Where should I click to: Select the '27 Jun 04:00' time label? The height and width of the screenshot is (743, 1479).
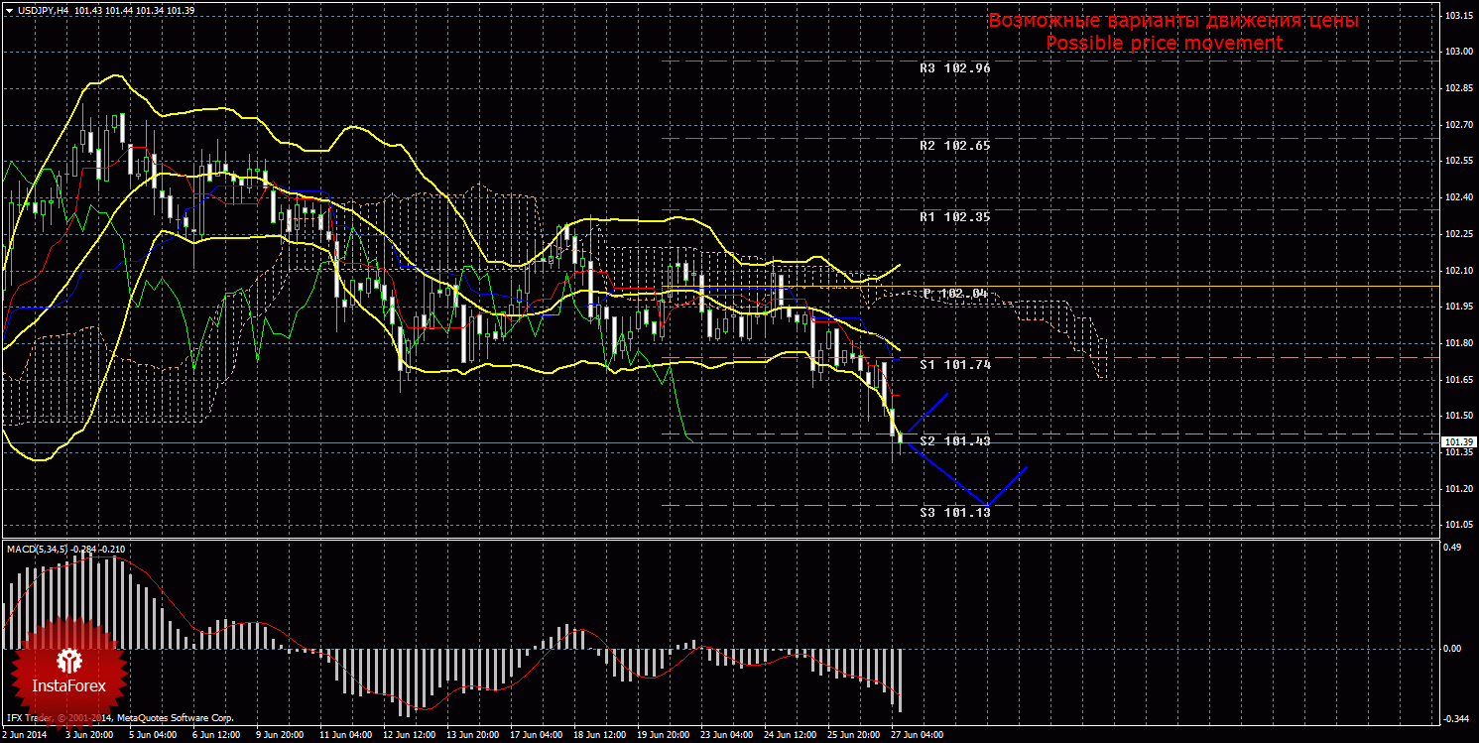[x=918, y=735]
